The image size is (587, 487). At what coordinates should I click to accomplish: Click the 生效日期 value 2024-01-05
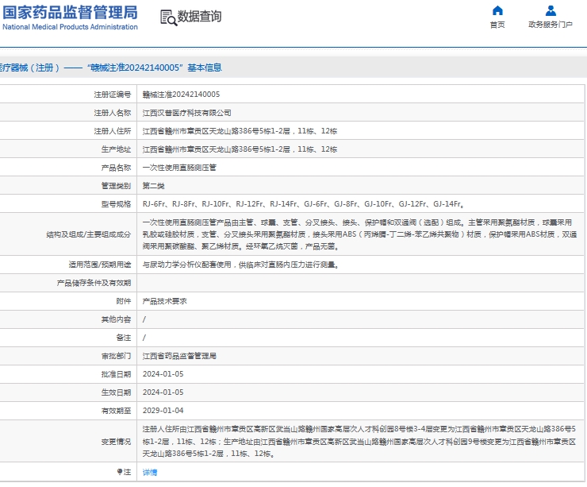[163, 392]
